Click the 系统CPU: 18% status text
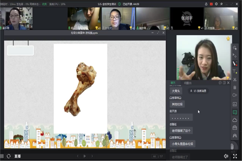This screenshot has width=242, height=161. [57, 4]
